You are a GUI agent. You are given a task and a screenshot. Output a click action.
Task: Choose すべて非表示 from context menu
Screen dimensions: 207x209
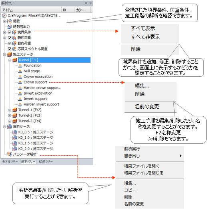point(145,37)
